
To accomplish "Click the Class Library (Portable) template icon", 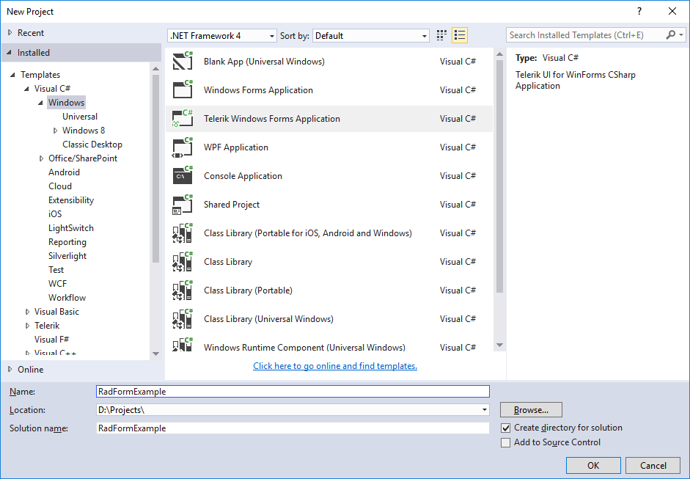I will [x=183, y=290].
